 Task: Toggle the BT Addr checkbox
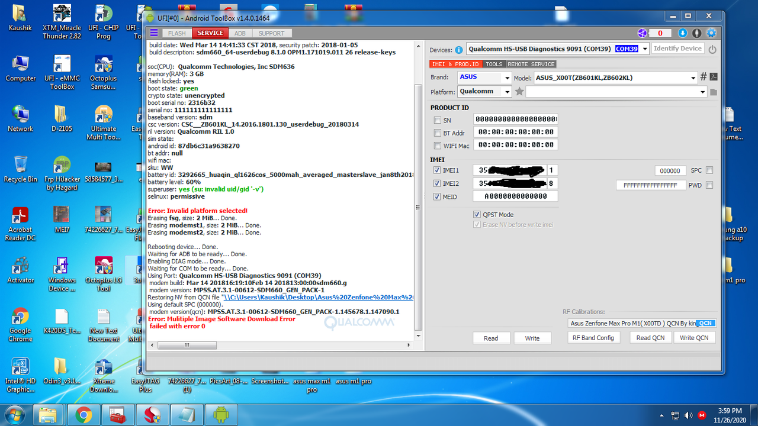438,133
